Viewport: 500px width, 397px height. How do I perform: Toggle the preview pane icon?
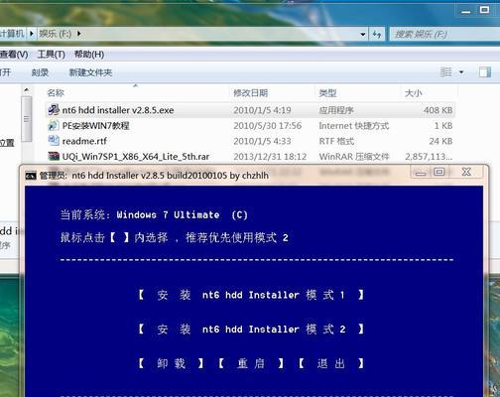click(x=485, y=72)
